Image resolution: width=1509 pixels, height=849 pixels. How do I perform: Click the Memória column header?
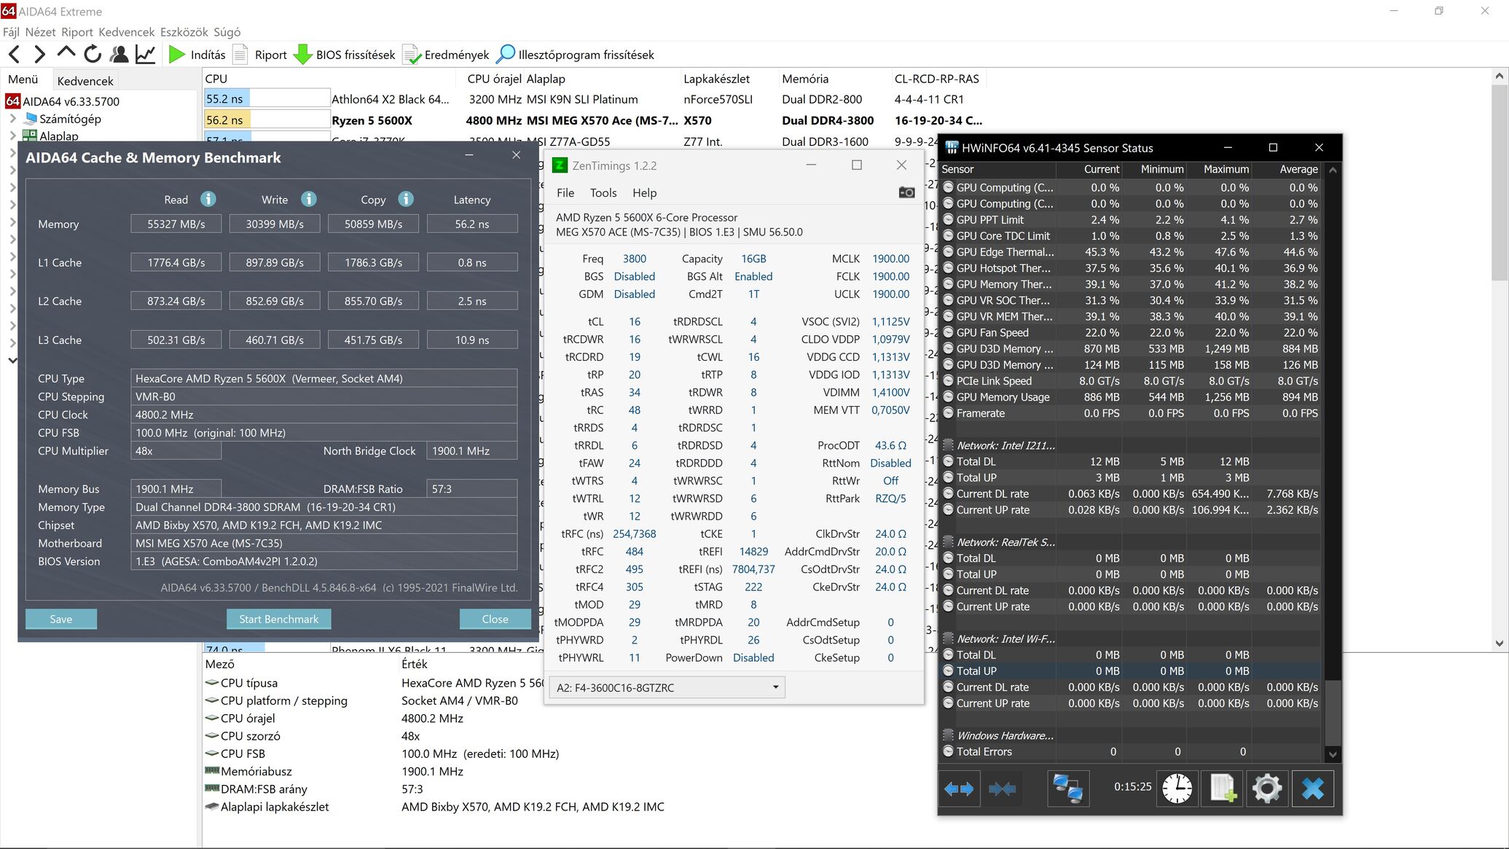[834, 79]
